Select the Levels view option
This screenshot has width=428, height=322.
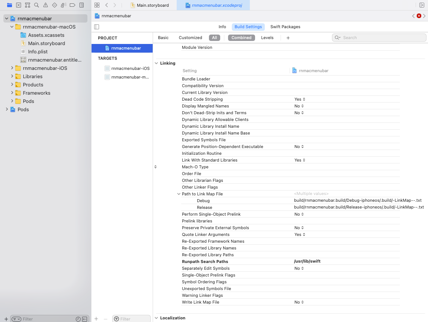267,38
